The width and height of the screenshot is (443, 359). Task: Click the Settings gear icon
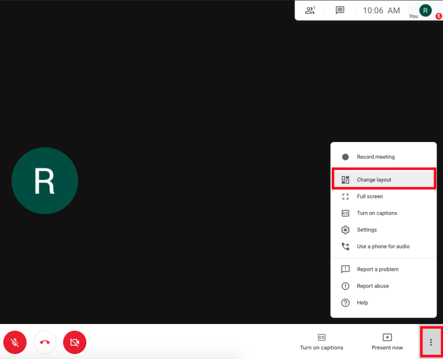346,230
